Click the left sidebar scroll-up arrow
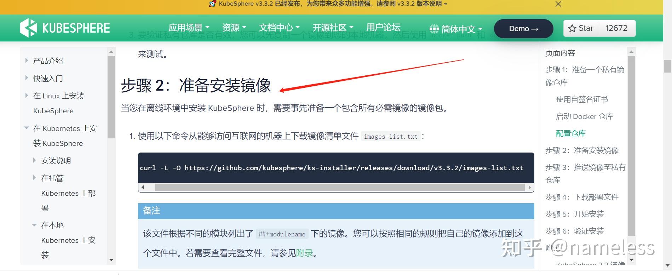Image resolution: width=672 pixels, height=275 pixels. [x=111, y=52]
